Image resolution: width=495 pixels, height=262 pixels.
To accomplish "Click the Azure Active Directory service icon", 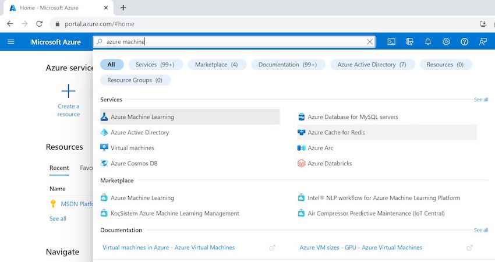I will (104, 132).
